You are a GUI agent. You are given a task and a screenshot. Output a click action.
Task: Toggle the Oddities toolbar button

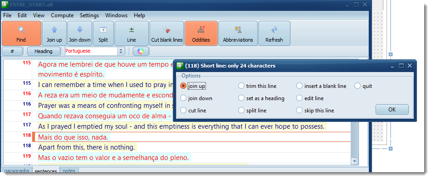(x=201, y=33)
